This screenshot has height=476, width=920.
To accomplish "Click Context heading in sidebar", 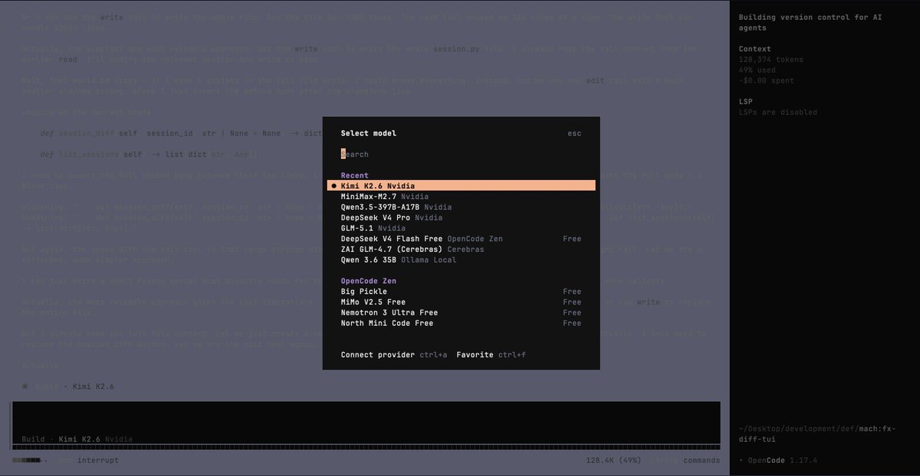I will [755, 49].
